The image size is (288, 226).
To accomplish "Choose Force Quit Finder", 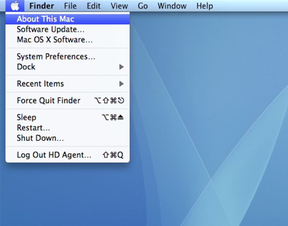I will coord(49,100).
